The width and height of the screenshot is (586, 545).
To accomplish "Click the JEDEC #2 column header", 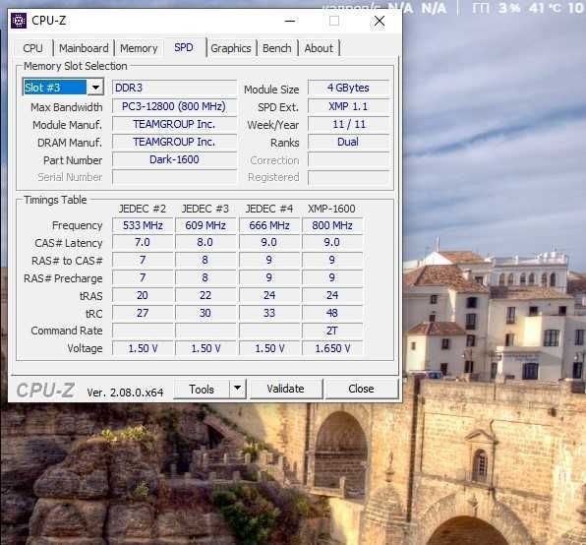I will pos(143,209).
